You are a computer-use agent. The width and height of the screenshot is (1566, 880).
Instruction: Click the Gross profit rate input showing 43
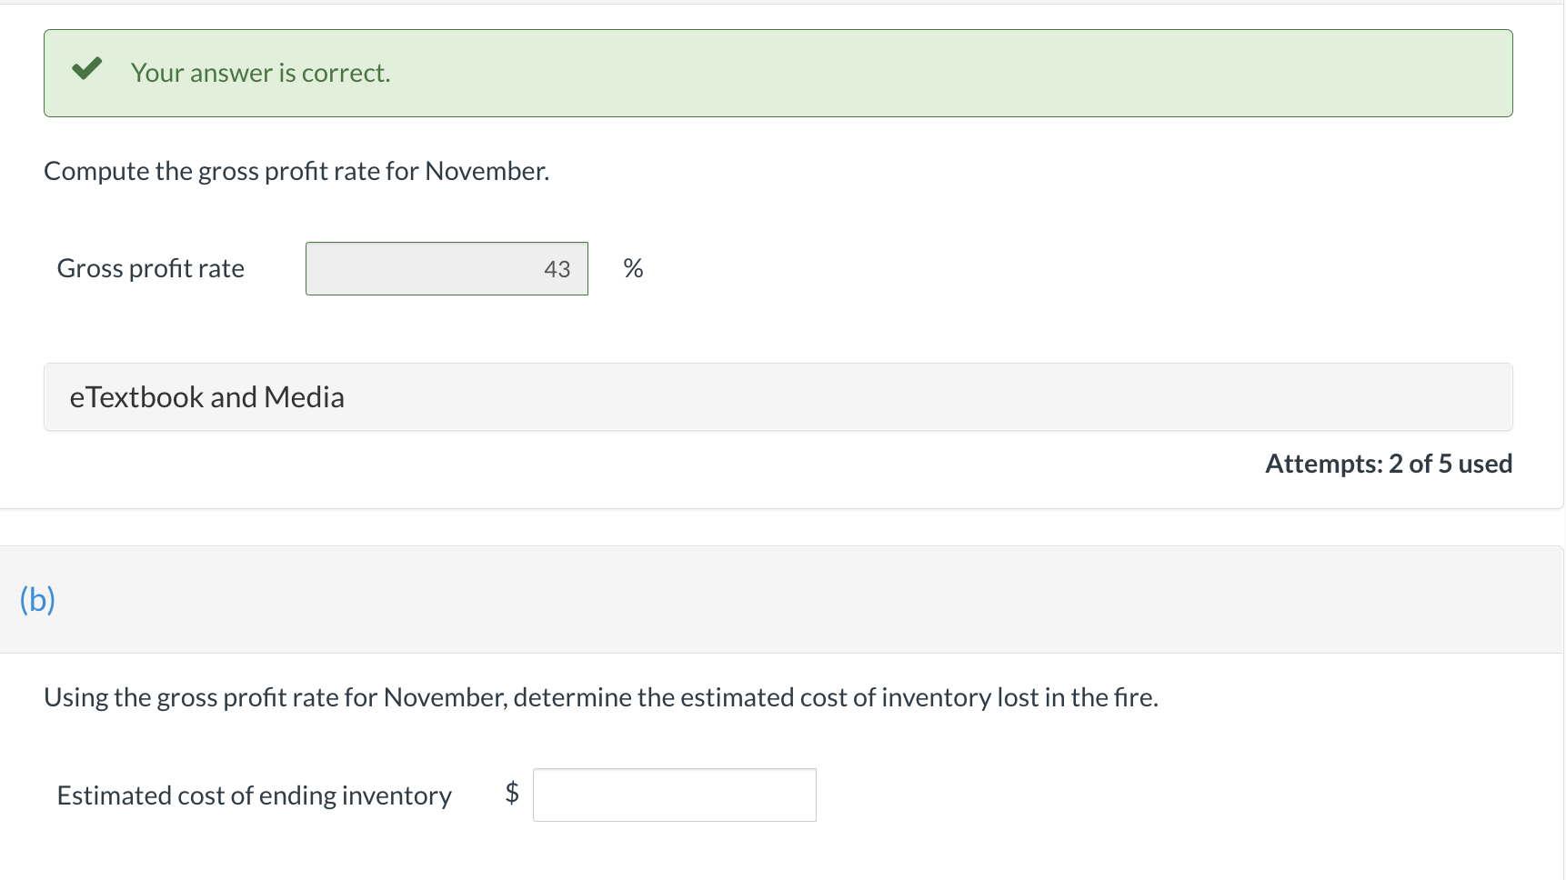pos(447,269)
